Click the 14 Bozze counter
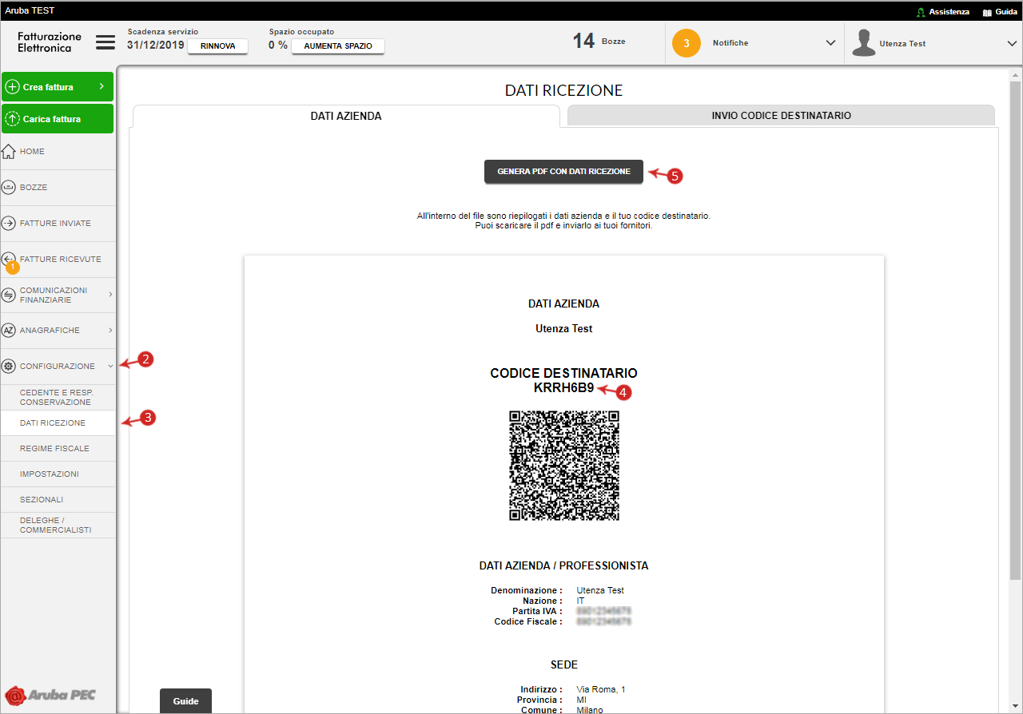The width and height of the screenshot is (1023, 714). pyautogui.click(x=599, y=41)
